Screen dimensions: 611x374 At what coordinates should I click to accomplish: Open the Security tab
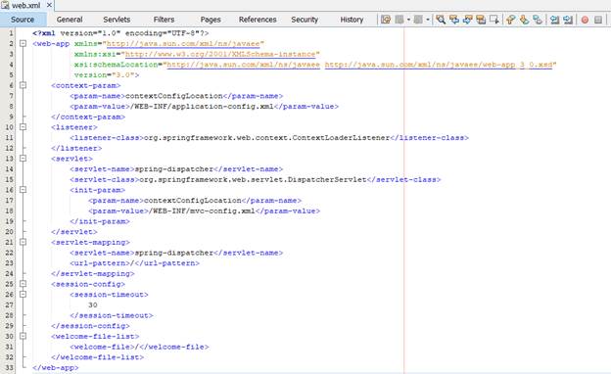(305, 20)
